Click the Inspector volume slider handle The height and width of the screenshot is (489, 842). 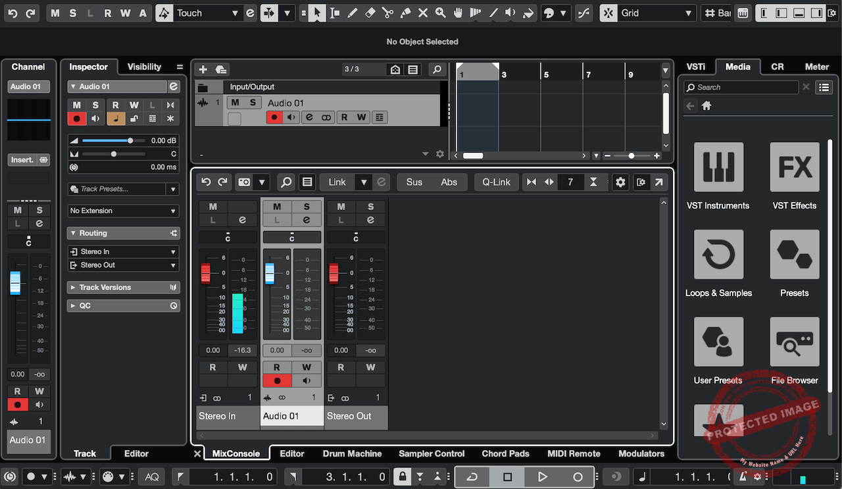point(130,140)
